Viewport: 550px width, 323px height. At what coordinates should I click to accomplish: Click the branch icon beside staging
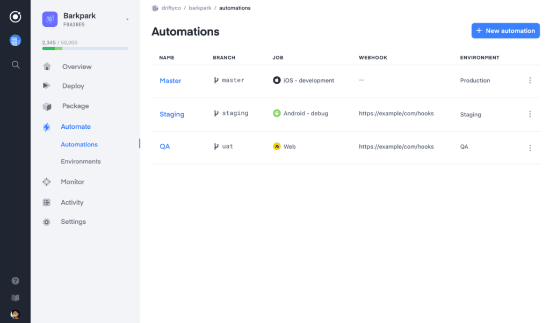click(216, 113)
